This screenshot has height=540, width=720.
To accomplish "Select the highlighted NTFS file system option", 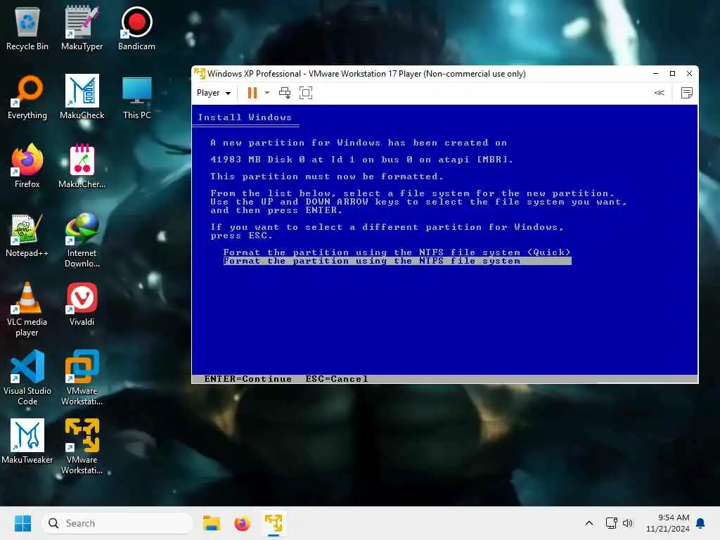I will 397,261.
